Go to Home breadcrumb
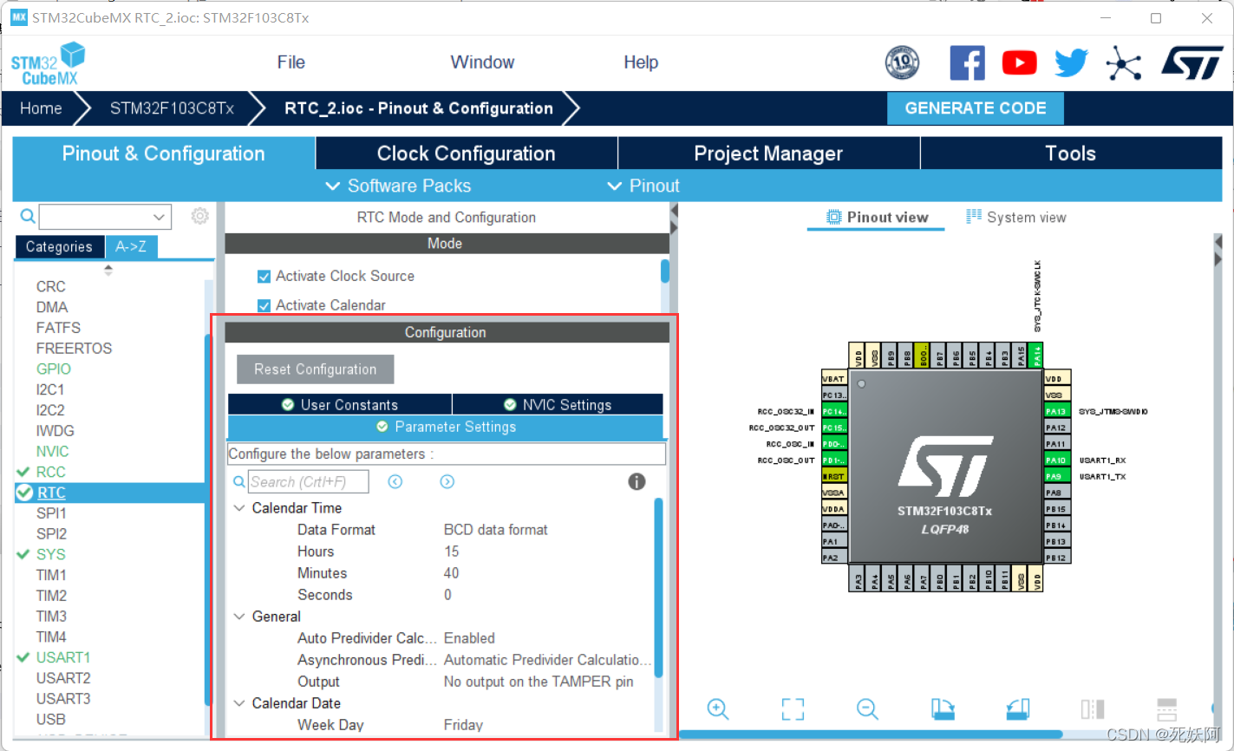The height and width of the screenshot is (751, 1234). 41,108
